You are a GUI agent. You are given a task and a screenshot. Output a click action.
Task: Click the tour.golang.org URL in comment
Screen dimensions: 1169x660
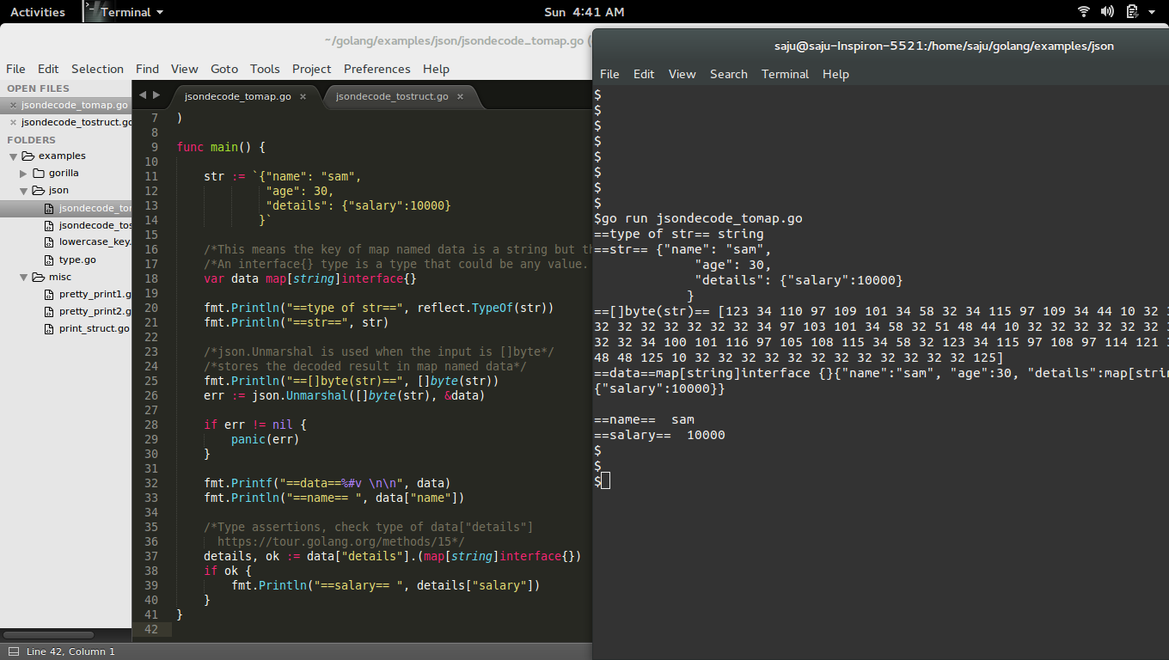point(337,541)
